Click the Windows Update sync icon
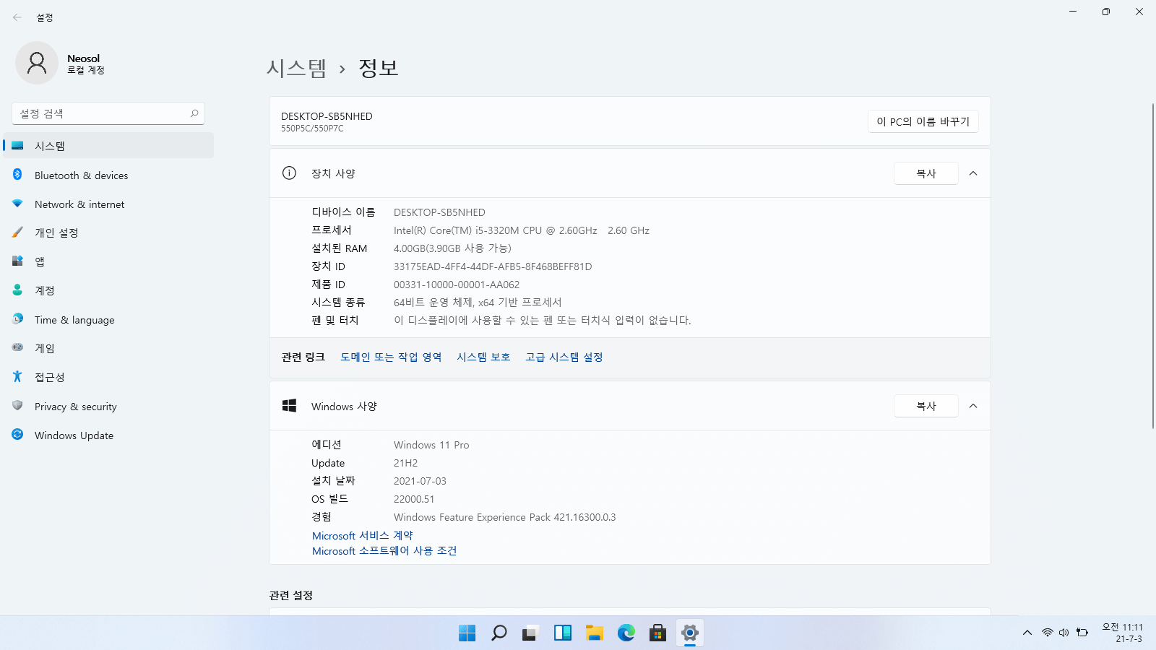 17,435
